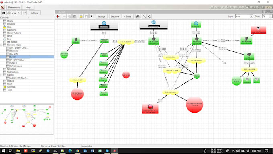Open Files in the Contents tree

(9, 27)
